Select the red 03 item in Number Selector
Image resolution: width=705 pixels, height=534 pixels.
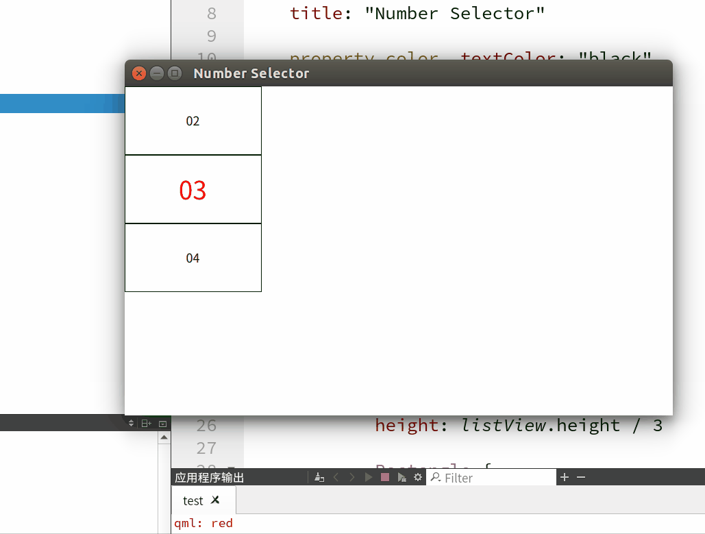click(x=193, y=189)
